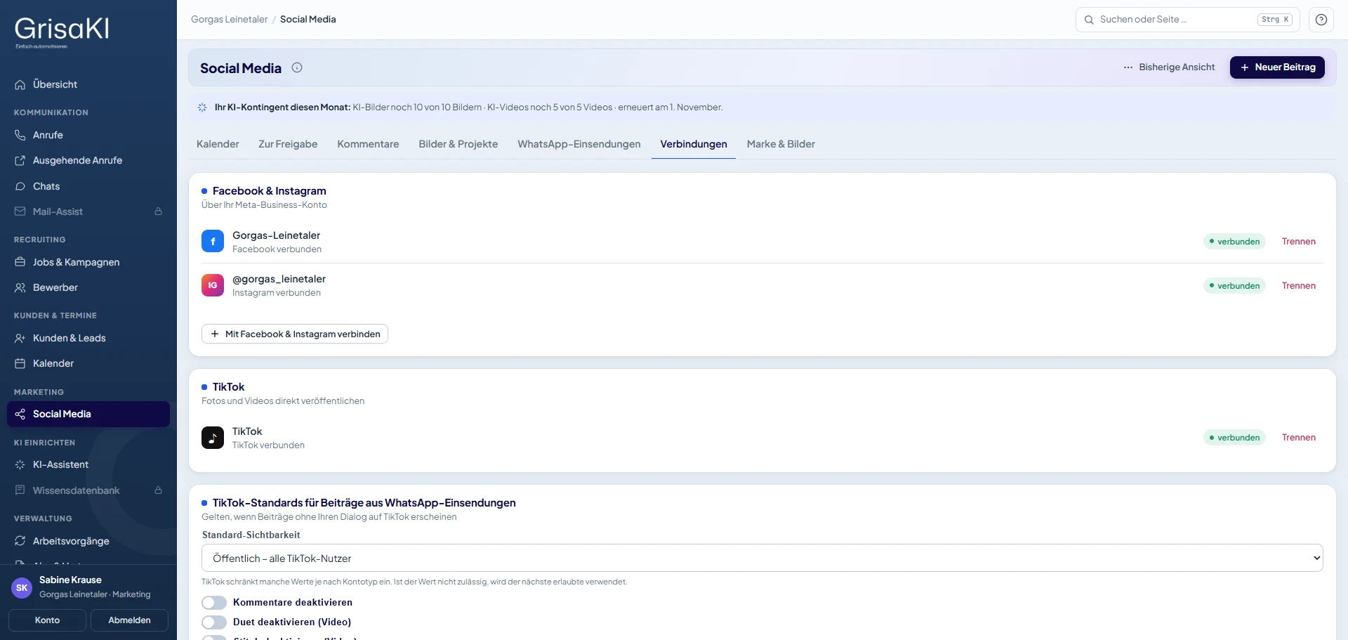Toggle Kommentare deaktivieren switch
1348x640 pixels.
tap(214, 603)
